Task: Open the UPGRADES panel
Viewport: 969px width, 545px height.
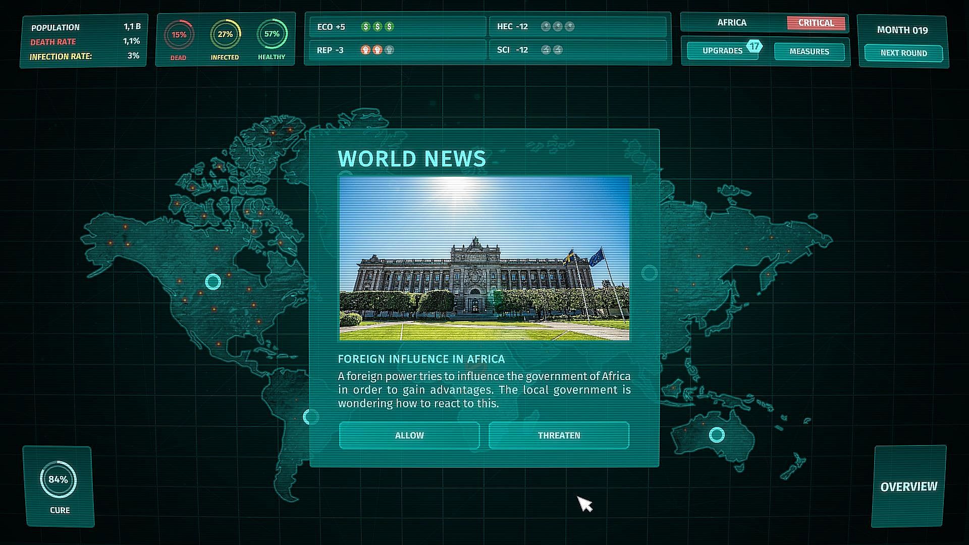Action: (x=722, y=51)
